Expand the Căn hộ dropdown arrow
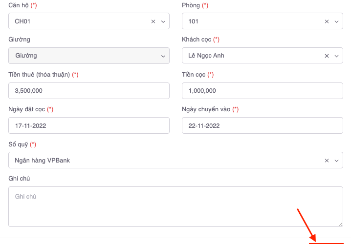Screen dimensions: 351x244 point(163,21)
